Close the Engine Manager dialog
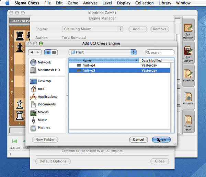206x177 pixels. click(x=160, y=161)
